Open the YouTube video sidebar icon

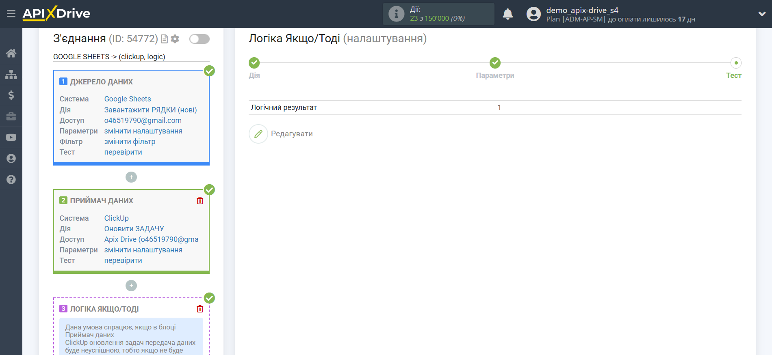[x=11, y=138]
